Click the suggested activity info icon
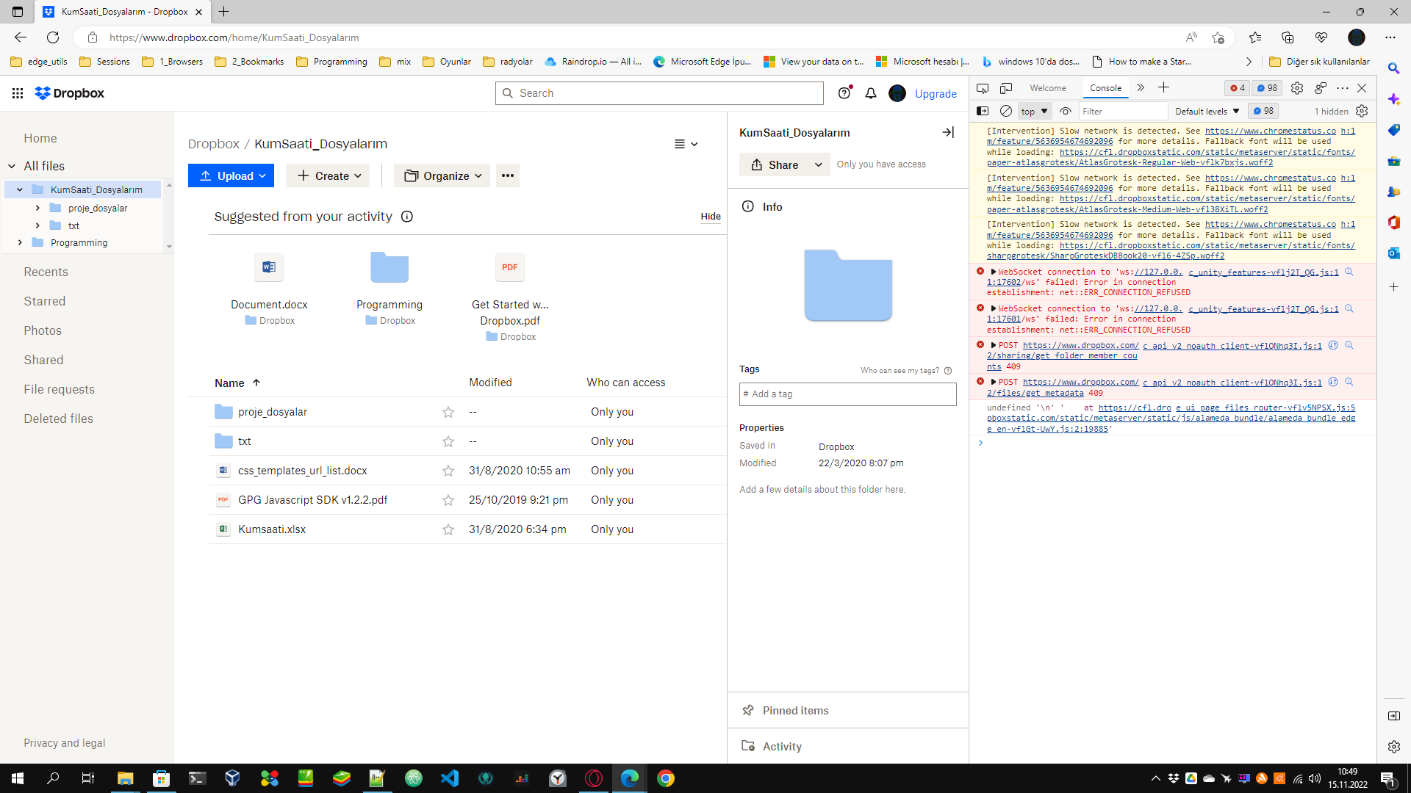This screenshot has width=1411, height=793. point(406,217)
